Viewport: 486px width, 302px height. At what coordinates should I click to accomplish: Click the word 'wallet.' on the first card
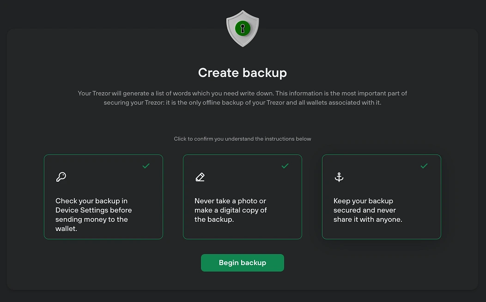click(67, 229)
